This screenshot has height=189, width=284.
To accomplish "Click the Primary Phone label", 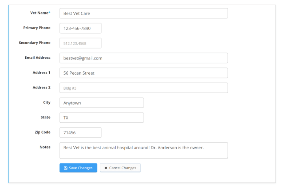I will [37, 28].
